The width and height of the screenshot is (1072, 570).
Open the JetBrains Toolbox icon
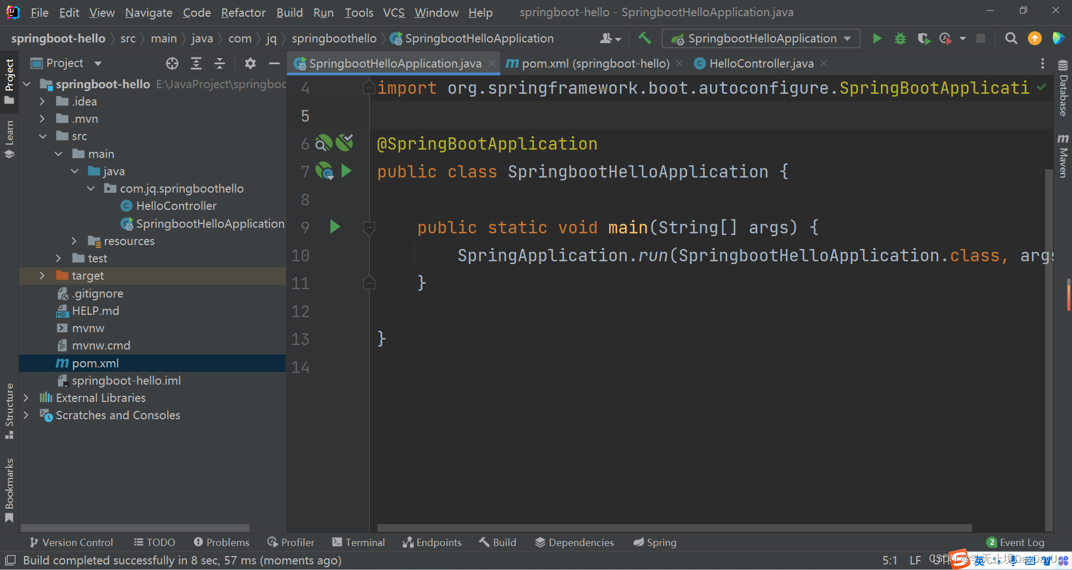(1058, 39)
